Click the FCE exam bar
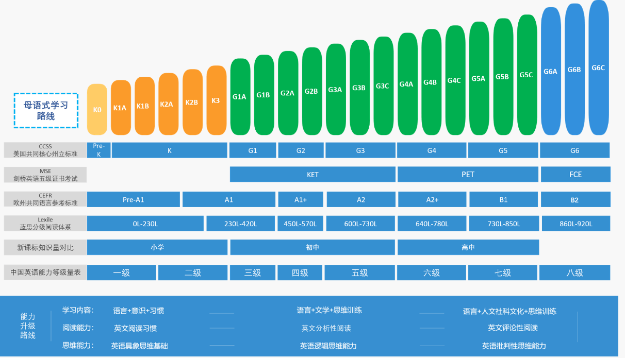The height and width of the screenshot is (358, 625). point(575,175)
